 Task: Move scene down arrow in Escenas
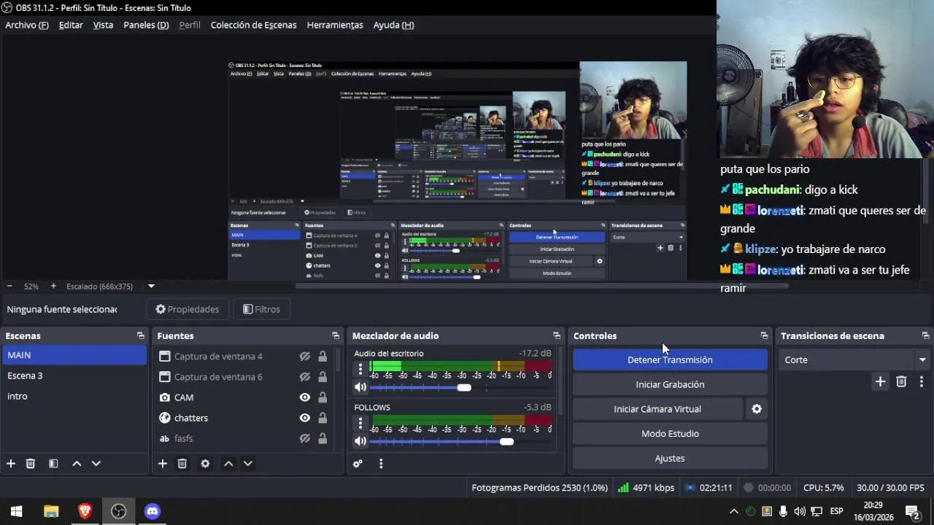pos(96,464)
